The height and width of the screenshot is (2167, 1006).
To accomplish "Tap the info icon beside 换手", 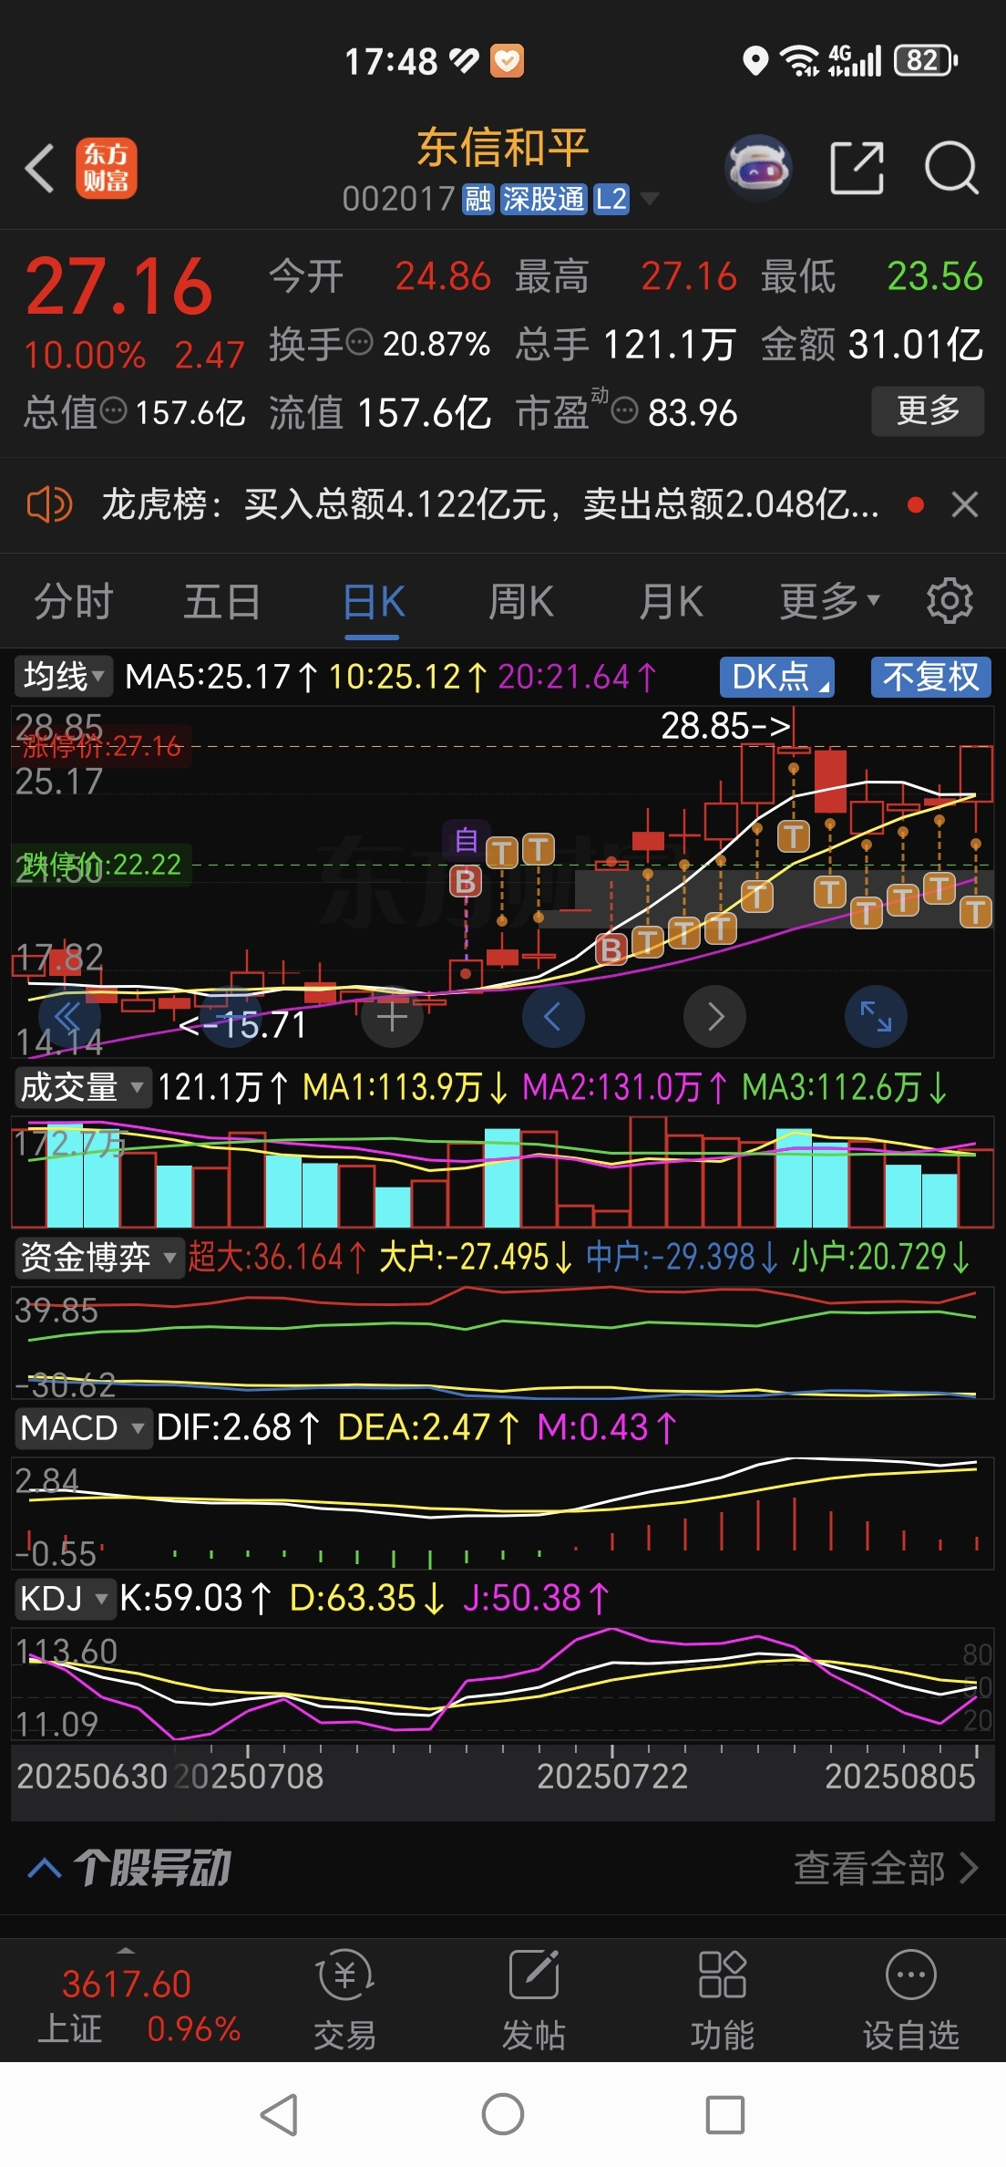I will [x=361, y=342].
